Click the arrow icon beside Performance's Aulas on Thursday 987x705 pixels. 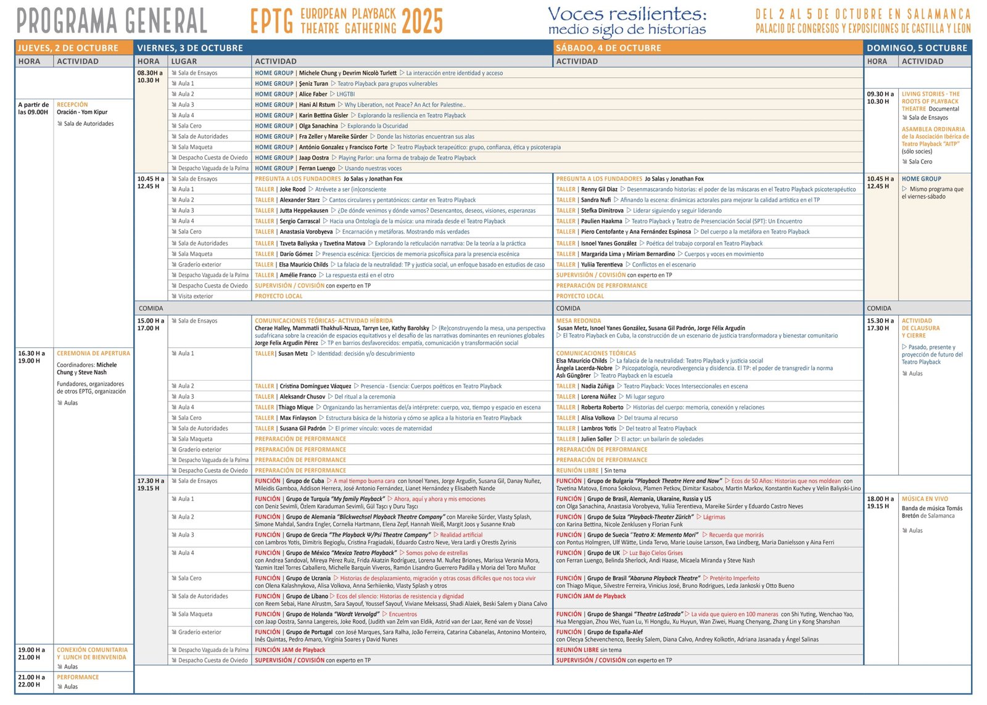tap(60, 686)
